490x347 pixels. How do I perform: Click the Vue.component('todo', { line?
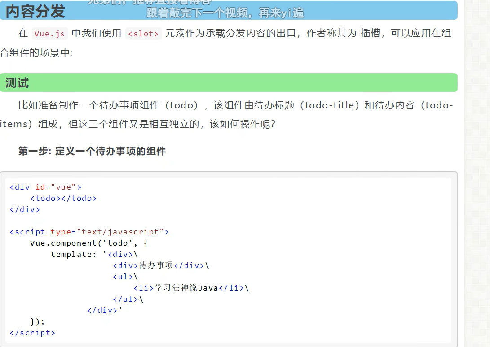(x=89, y=243)
